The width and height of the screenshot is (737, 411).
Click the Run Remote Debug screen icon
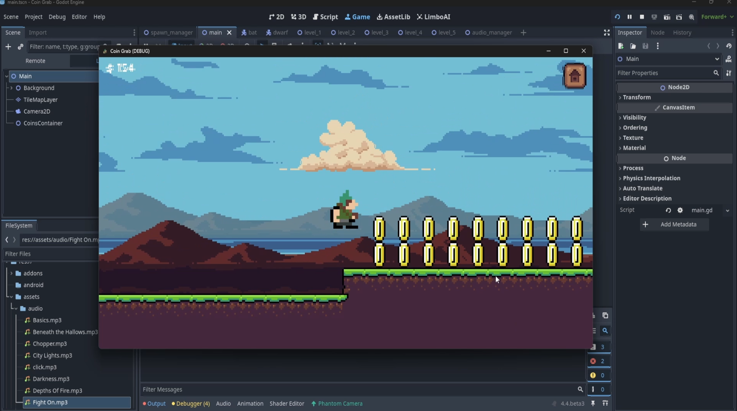[654, 17]
